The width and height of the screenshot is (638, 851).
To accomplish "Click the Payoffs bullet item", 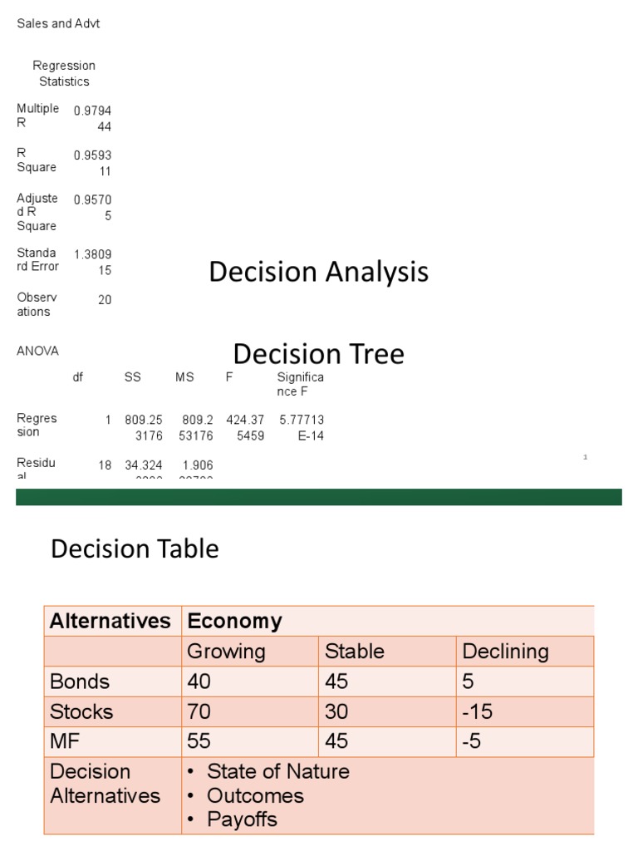I will [x=242, y=819].
